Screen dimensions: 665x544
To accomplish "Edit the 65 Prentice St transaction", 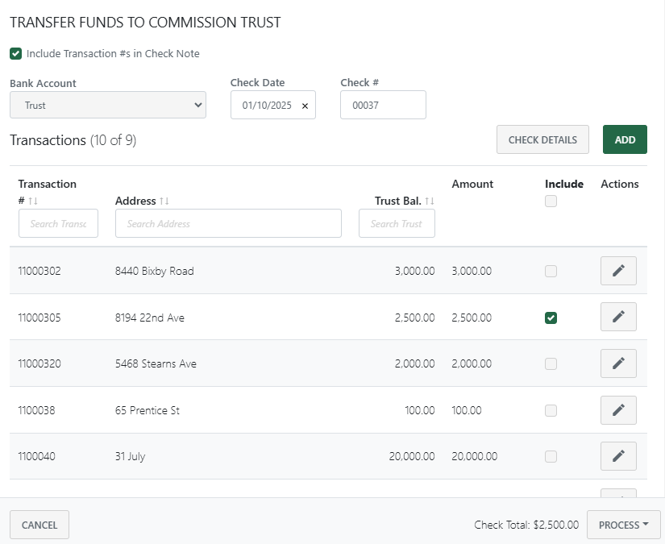I will (618, 409).
